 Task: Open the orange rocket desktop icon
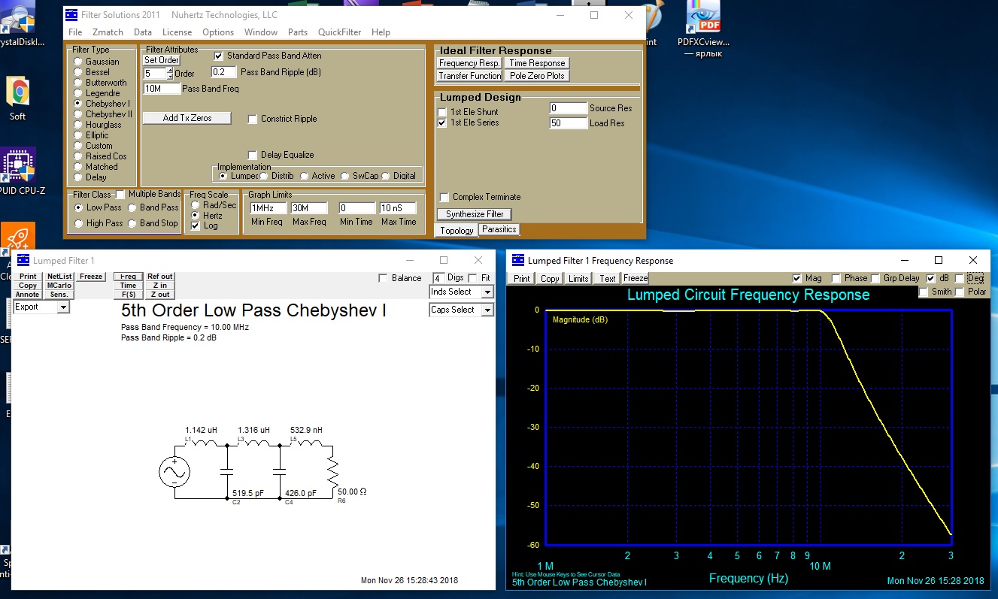tap(18, 239)
